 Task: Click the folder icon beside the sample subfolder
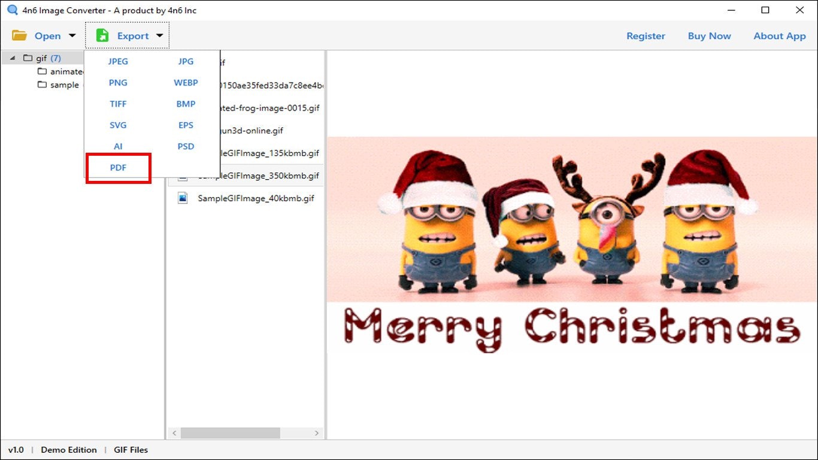42,84
